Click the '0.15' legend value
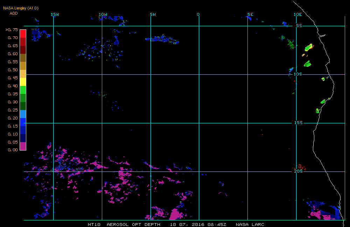 13,126
